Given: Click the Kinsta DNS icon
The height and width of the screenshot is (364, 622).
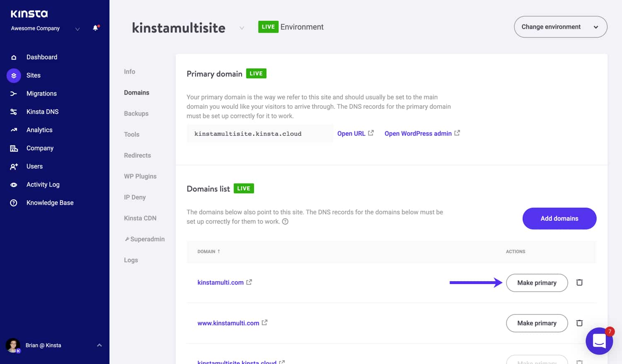Looking at the screenshot, I should (14, 112).
